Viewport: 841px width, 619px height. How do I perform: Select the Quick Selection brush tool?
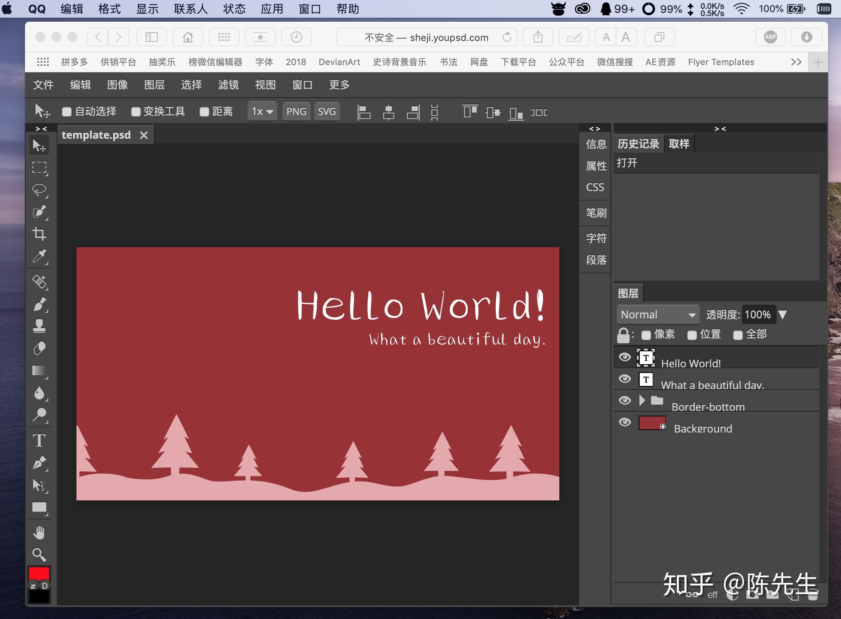point(39,212)
